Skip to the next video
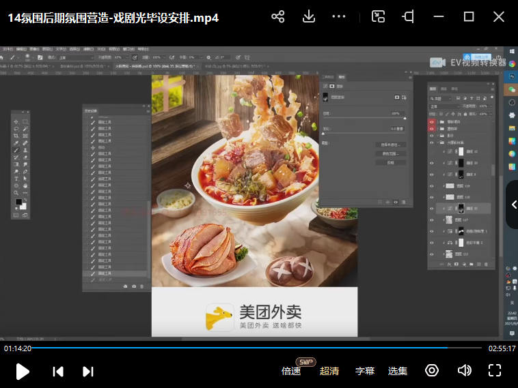 pos(88,371)
